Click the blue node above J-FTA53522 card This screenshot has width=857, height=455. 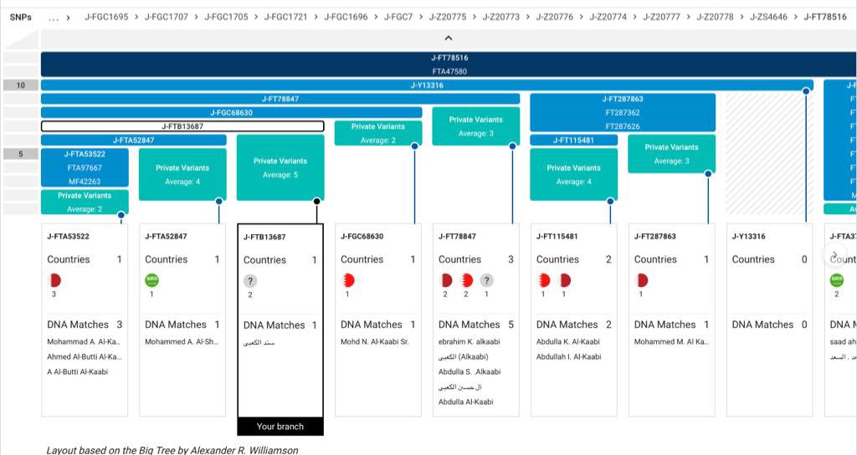(x=121, y=215)
